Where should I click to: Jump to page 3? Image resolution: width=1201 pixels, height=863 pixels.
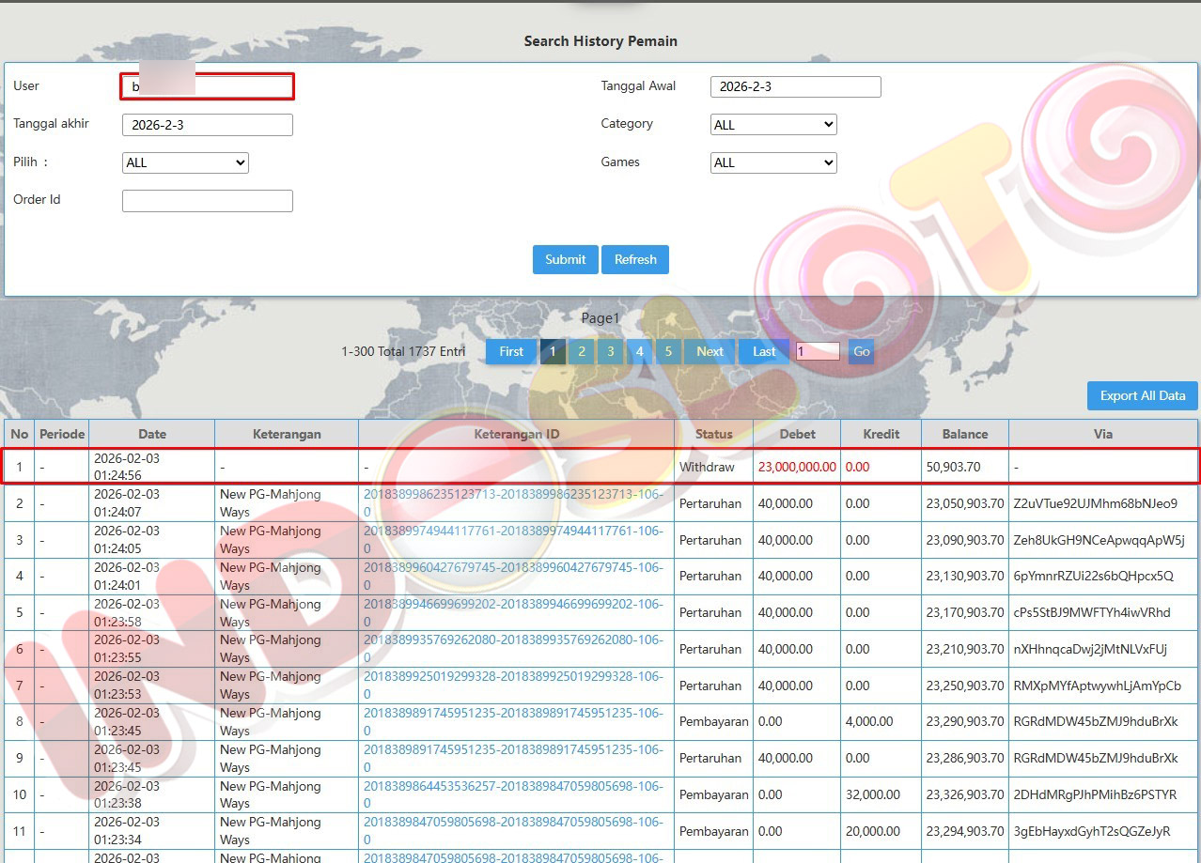tap(610, 351)
